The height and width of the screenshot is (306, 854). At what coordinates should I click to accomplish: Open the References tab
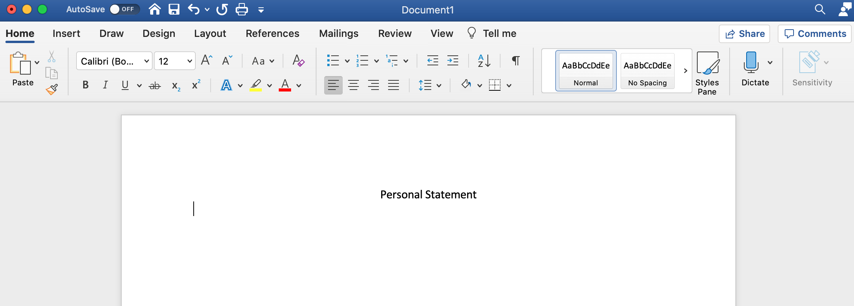pyautogui.click(x=272, y=33)
